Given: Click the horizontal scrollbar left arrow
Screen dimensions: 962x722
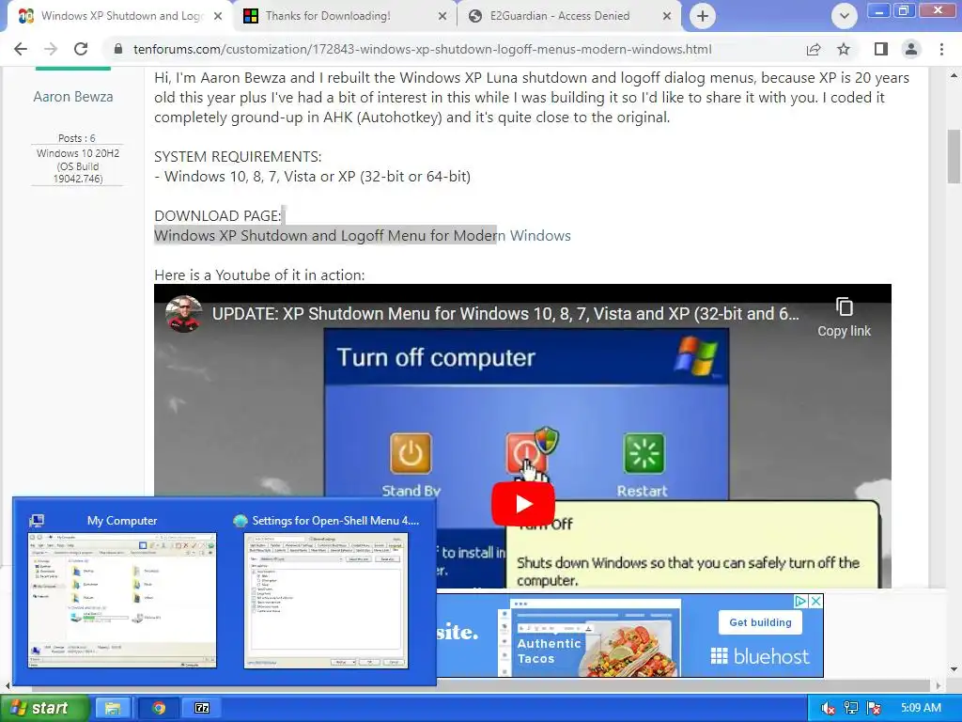Looking at the screenshot, I should click(7, 685).
